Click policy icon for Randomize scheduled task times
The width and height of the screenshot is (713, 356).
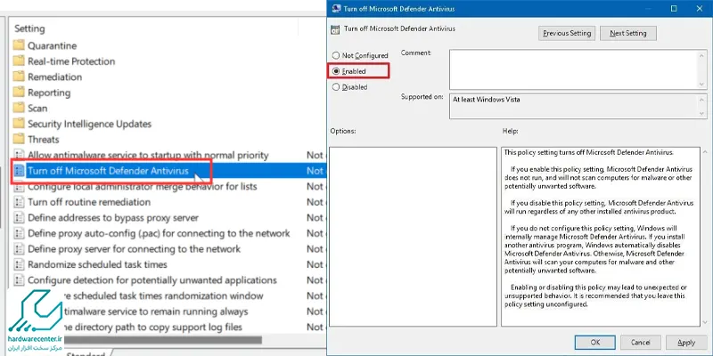tap(19, 264)
